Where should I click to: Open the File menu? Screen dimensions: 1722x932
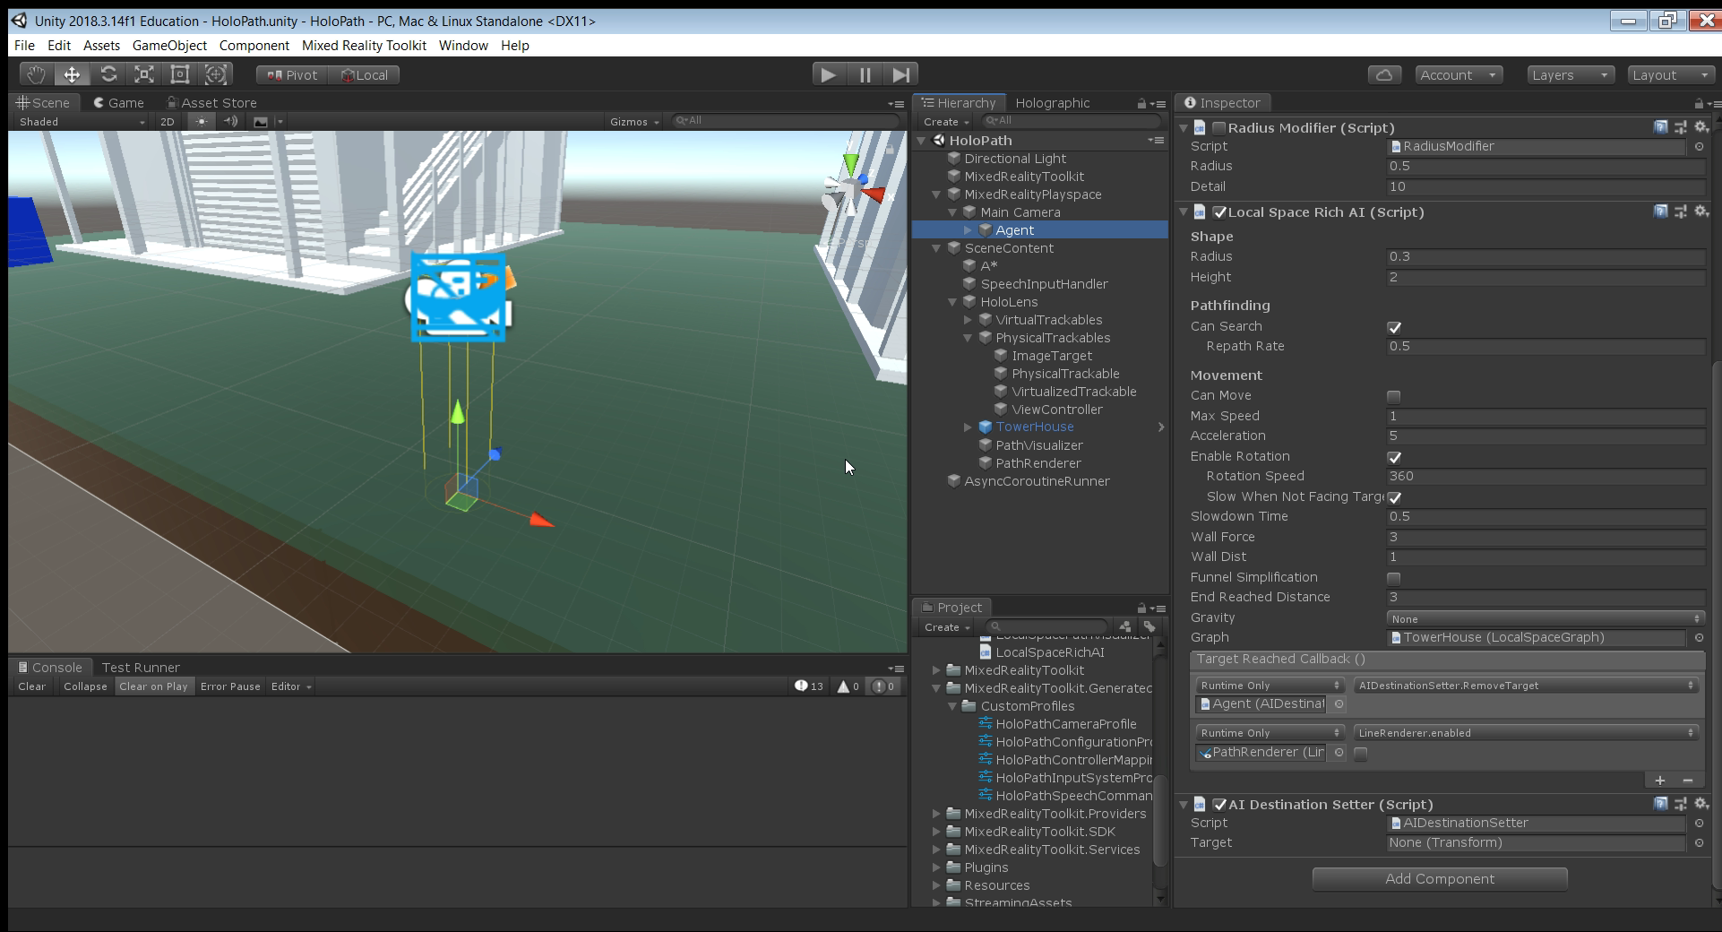(24, 45)
